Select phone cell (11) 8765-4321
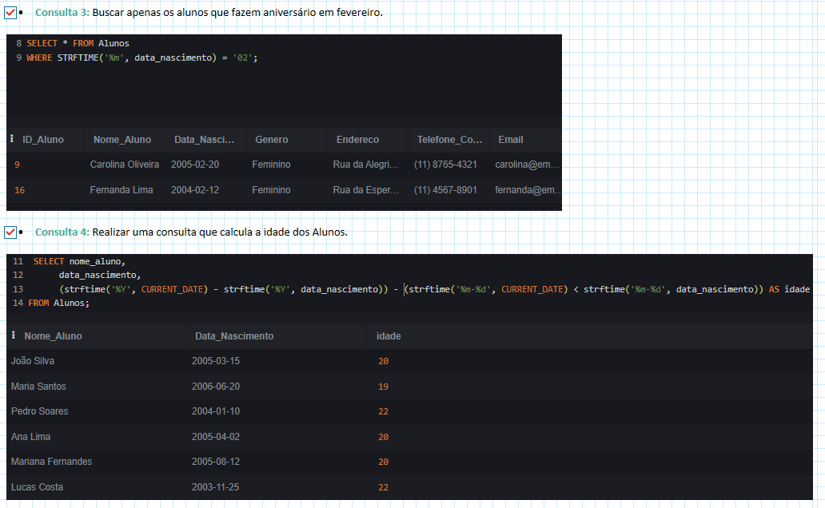Screen dimensions: 825x508 pyautogui.click(x=445, y=165)
